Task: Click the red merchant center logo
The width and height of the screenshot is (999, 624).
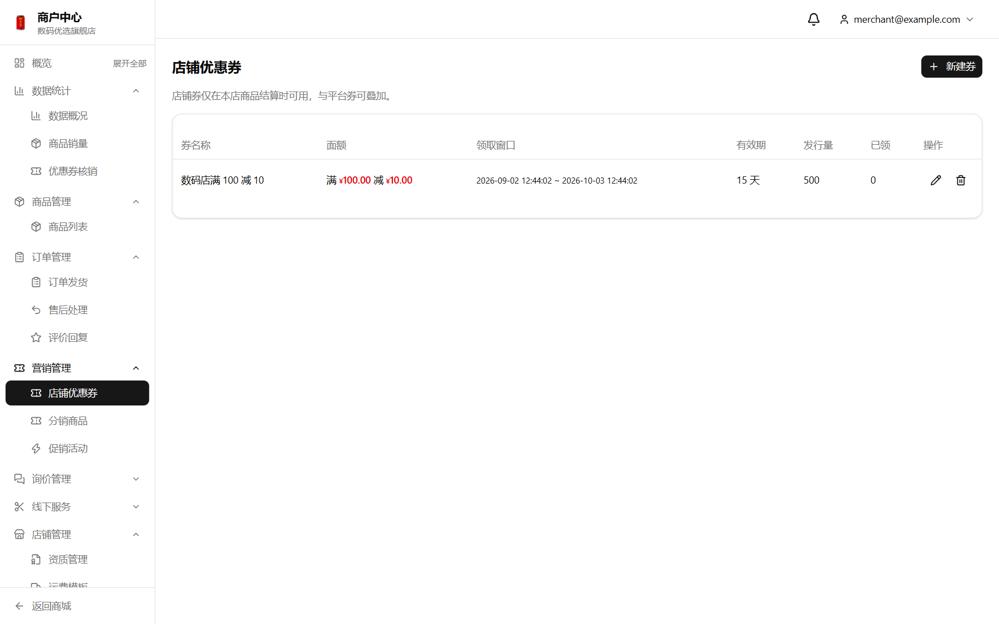Action: coord(21,23)
